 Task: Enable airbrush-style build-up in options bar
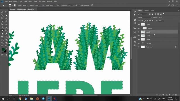click(x=58, y=5)
